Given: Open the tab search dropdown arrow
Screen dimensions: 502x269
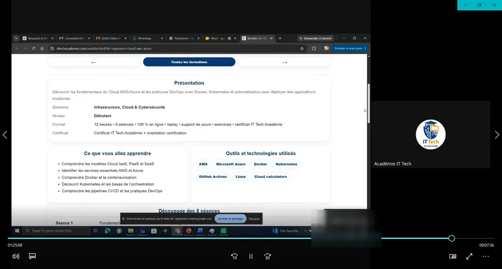Looking at the screenshot, I should point(16,38).
